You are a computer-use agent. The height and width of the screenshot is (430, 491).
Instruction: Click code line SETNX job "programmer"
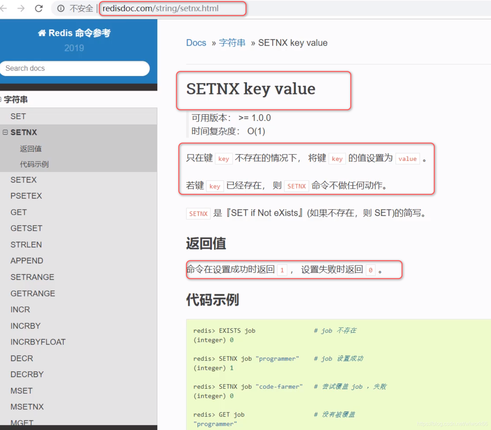pos(246,358)
